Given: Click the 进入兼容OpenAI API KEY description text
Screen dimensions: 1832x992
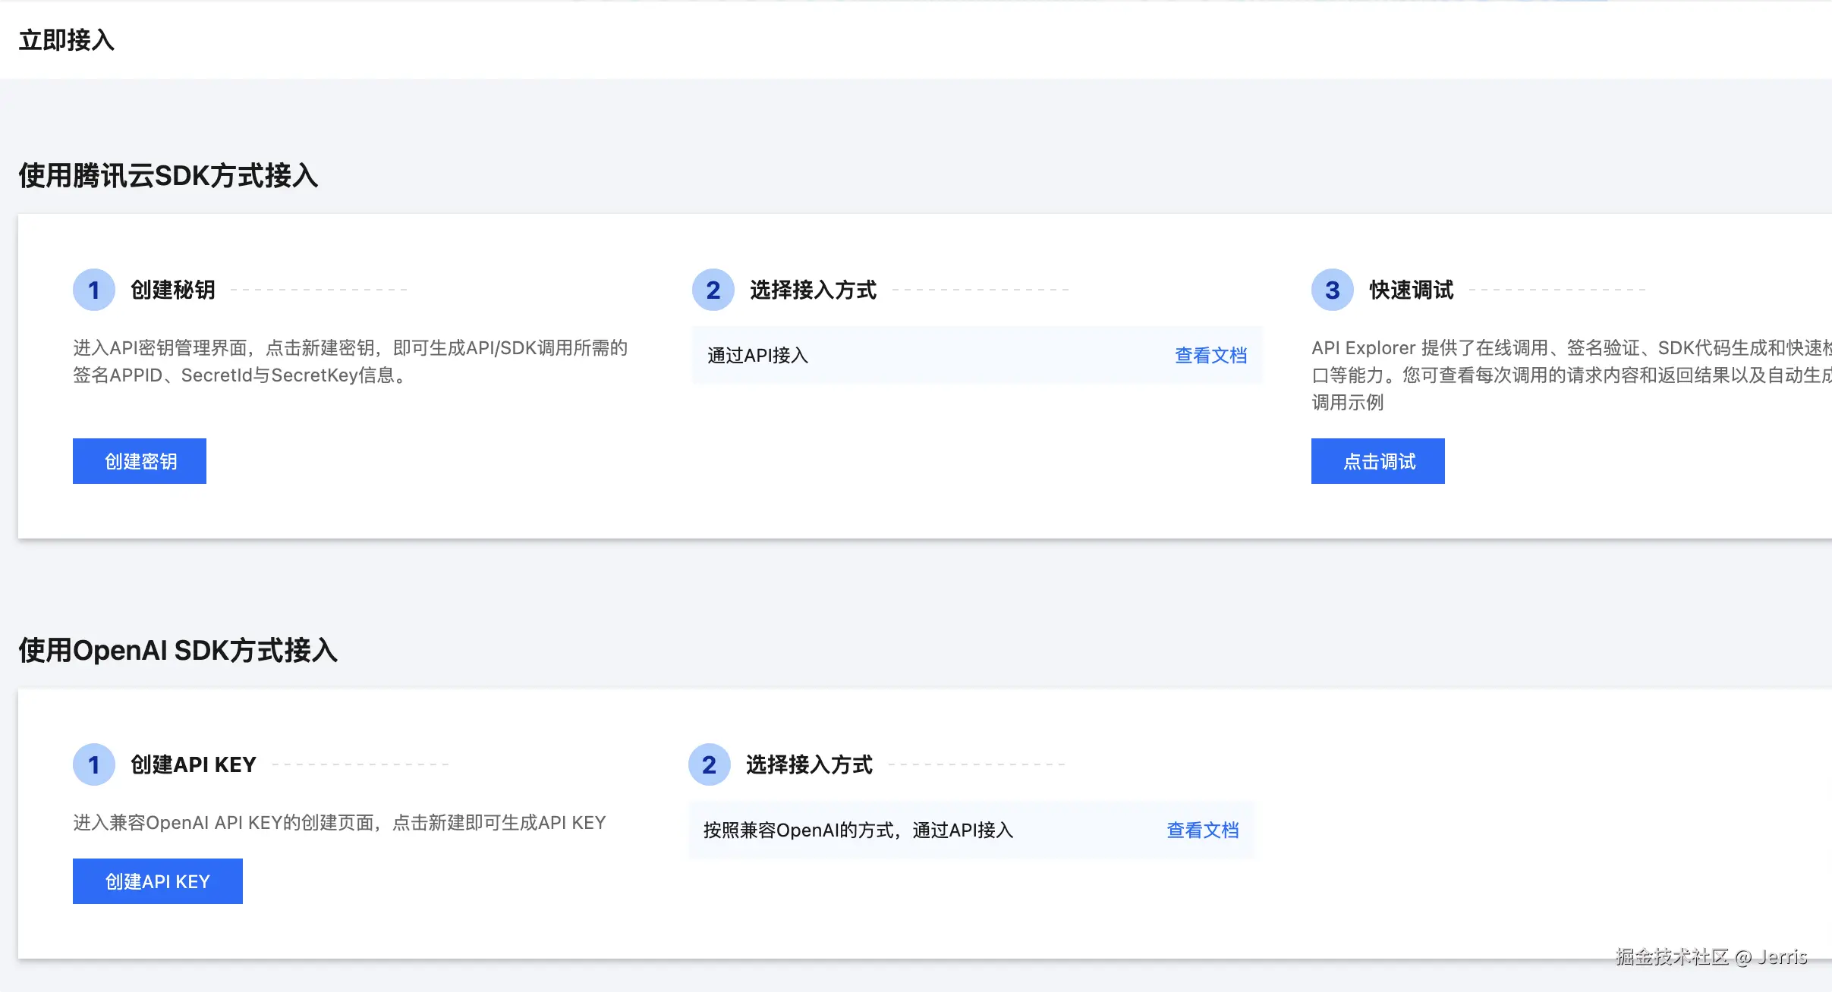Looking at the screenshot, I should [339, 822].
